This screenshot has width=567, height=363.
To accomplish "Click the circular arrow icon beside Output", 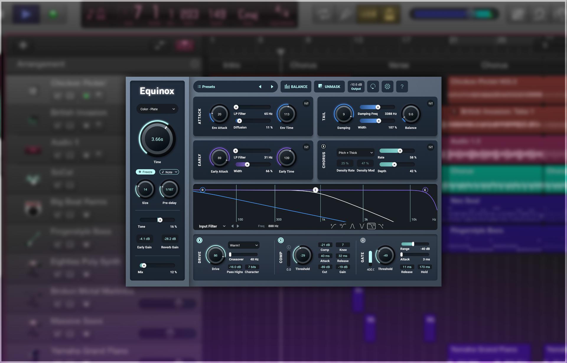I will point(373,86).
